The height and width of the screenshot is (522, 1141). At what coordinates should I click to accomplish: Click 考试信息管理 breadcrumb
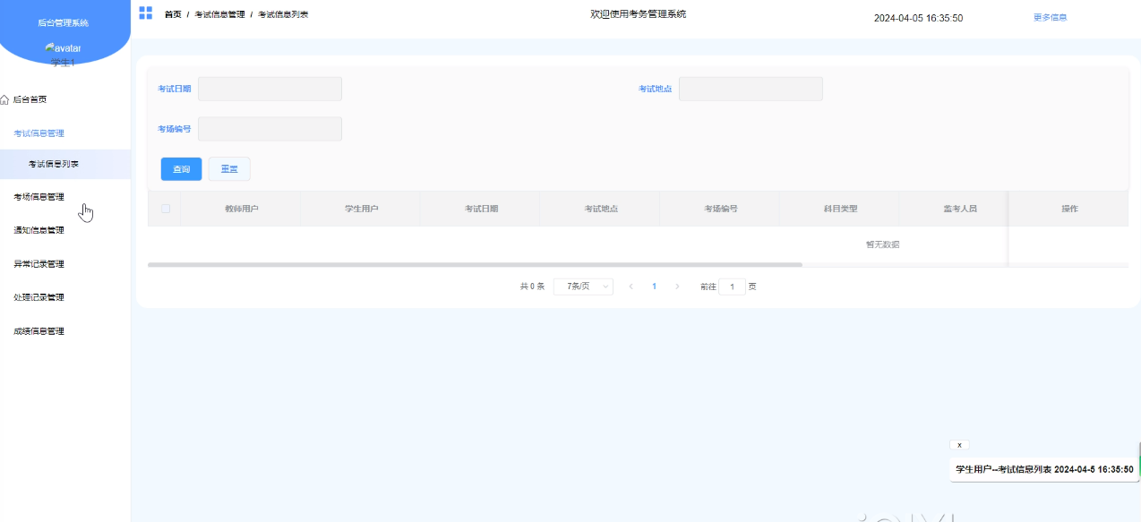pos(219,14)
